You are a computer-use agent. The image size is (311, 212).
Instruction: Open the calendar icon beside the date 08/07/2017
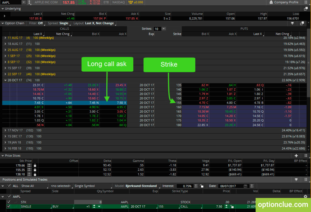(245, 186)
